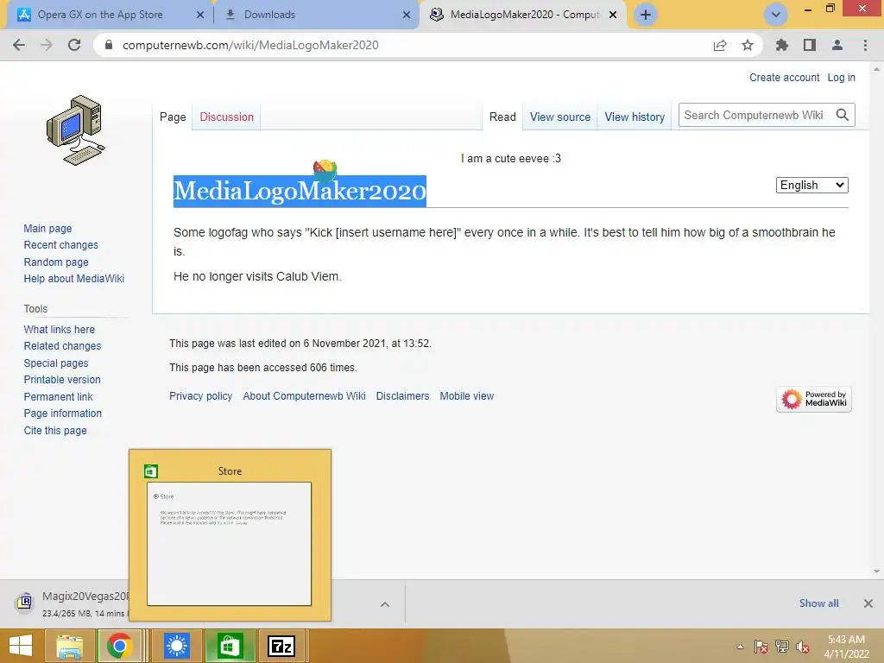This screenshot has height=663, width=884.
Task: Open the Windows Start button
Action: pyautogui.click(x=21, y=646)
